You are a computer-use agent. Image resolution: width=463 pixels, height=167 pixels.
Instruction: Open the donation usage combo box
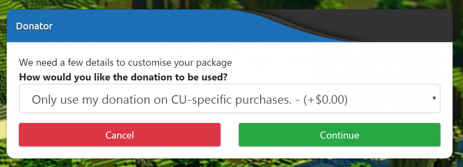pyautogui.click(x=230, y=99)
